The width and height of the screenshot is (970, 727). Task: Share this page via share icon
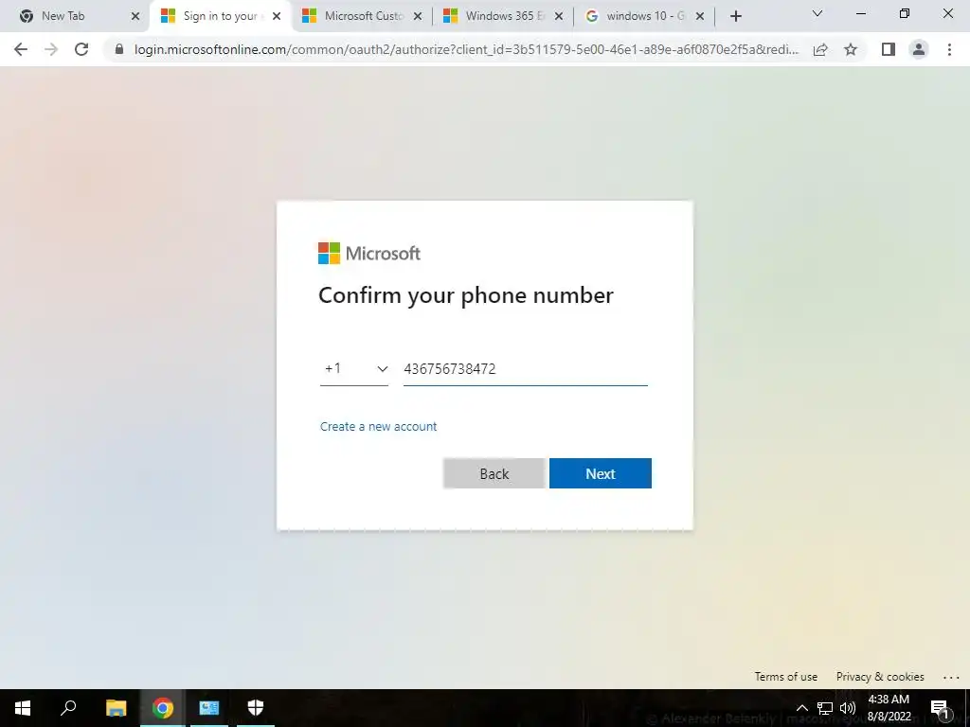coord(820,49)
